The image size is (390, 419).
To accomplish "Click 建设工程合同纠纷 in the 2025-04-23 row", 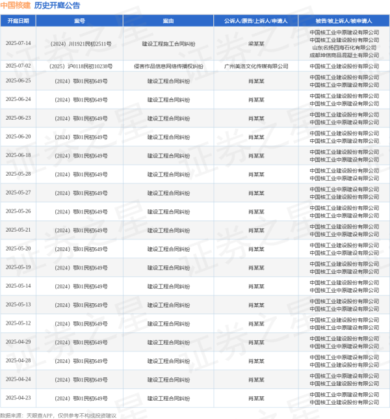I will pos(168,398).
